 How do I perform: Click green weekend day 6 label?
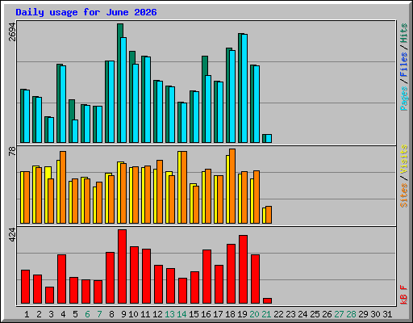click(x=87, y=314)
